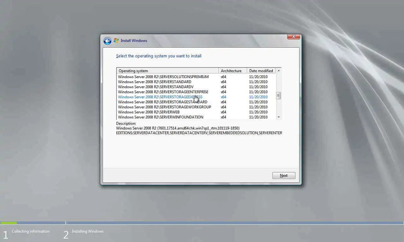The width and height of the screenshot is (404, 242).
Task: Select the SERVERWINFOUNDATION edition row
Action: [196, 117]
